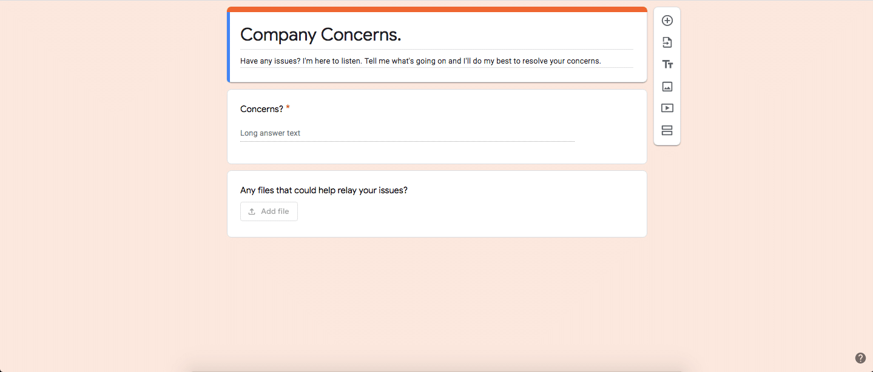Click the red required asterisk next to Concerns?
Viewport: 873px width, 372px height.
click(288, 108)
